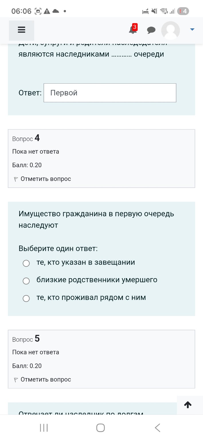Screen dimensions: 203x440
Task: Open the messages chat icon
Action: (151, 30)
